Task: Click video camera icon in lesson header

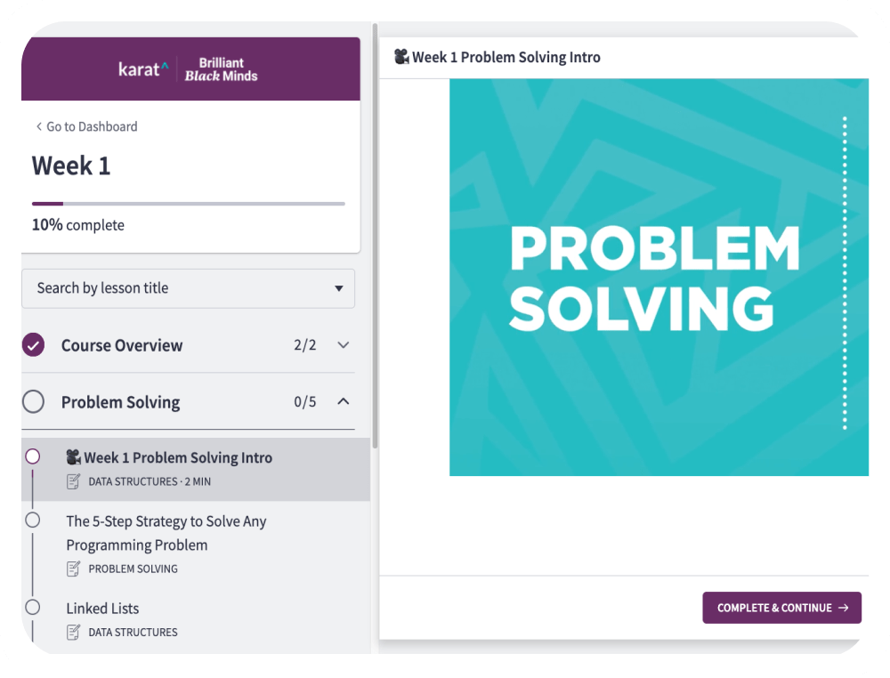Action: (401, 58)
